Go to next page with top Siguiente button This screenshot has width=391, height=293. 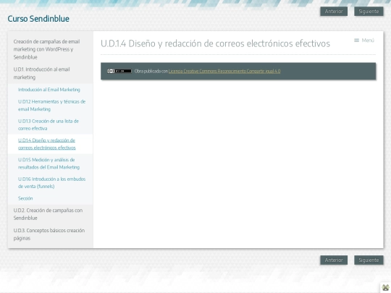click(x=369, y=11)
